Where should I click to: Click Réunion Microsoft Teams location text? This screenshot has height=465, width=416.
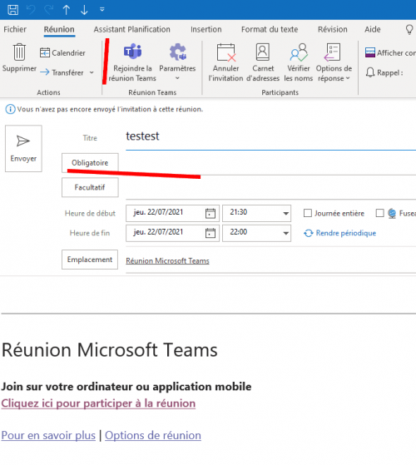tap(167, 260)
